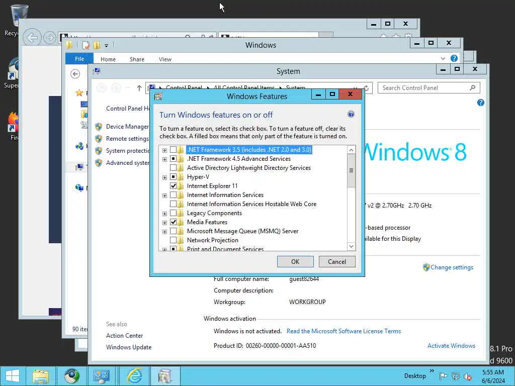Click the Action Center flag tray icon
This screenshot has height=386, width=515.
pos(443,376)
